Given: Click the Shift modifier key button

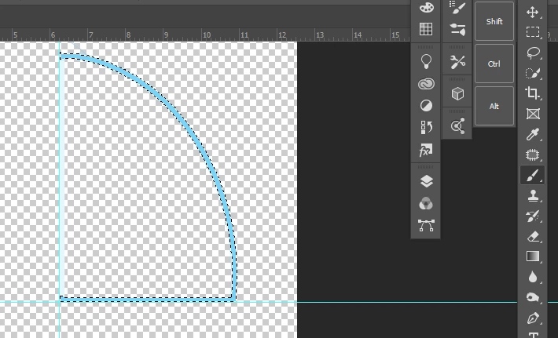Looking at the screenshot, I should (494, 21).
